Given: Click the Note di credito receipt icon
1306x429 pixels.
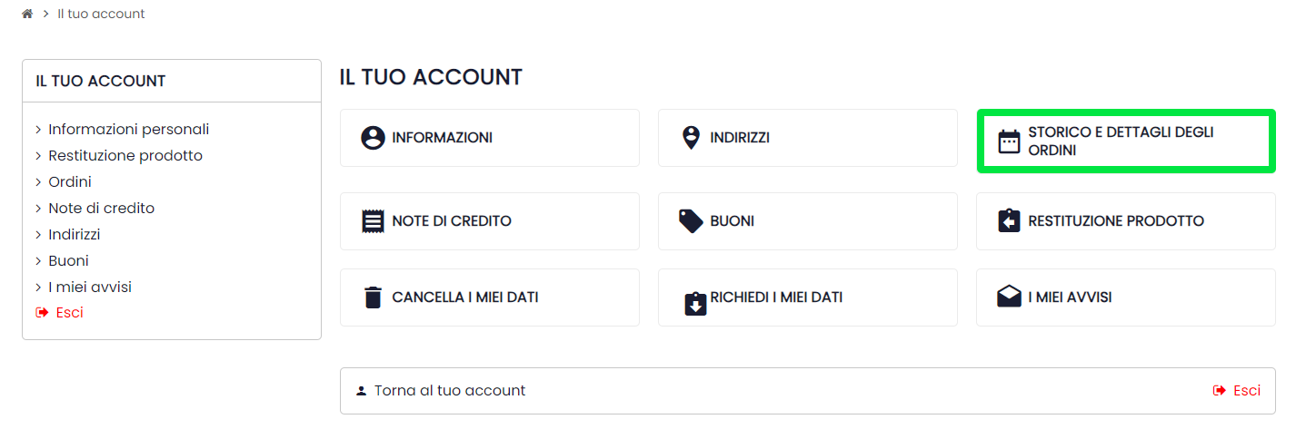Looking at the screenshot, I should point(373,221).
